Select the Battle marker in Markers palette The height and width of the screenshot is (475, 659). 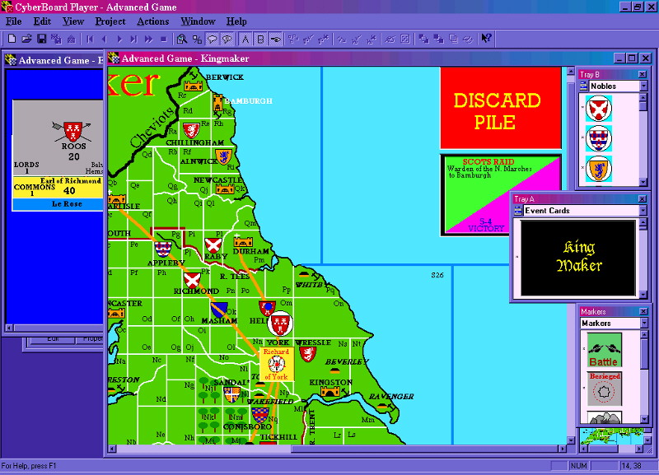604,350
